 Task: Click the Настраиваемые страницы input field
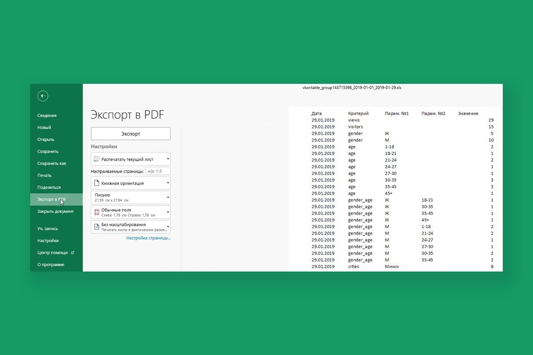point(158,171)
